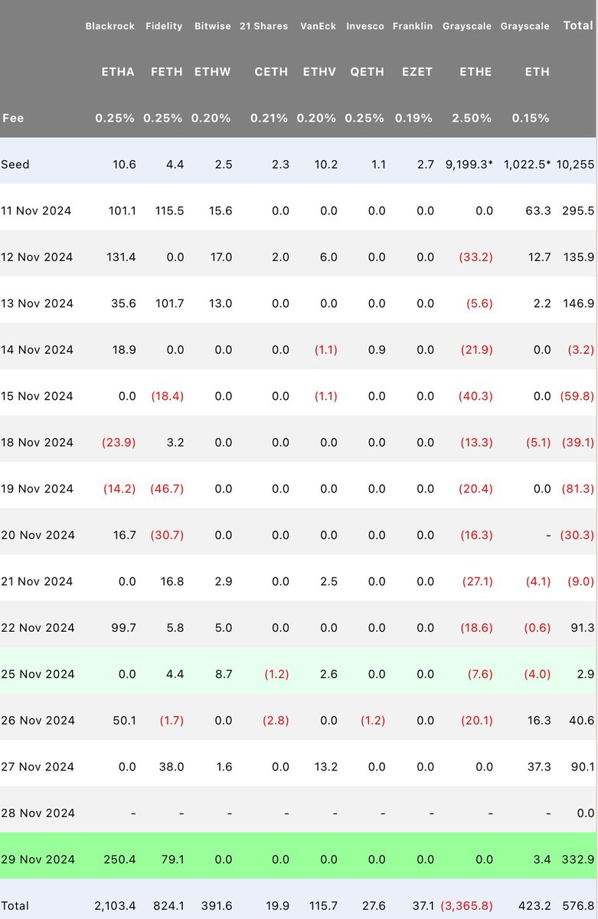Select the ETHA ticker label

point(118,72)
